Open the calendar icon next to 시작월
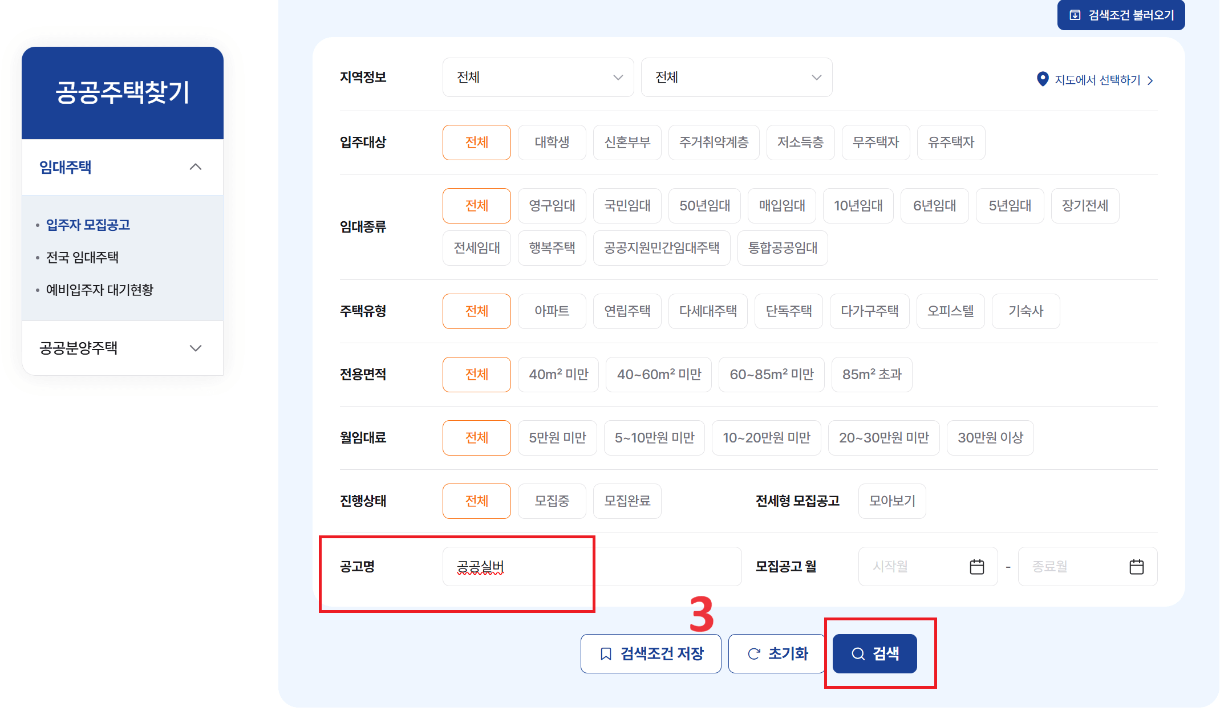The width and height of the screenshot is (1220, 715). pyautogui.click(x=976, y=566)
